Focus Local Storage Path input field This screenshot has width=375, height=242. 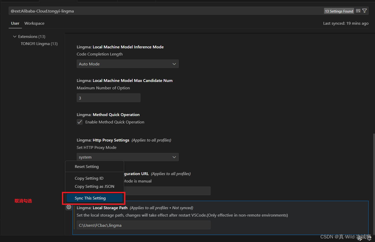point(144,225)
